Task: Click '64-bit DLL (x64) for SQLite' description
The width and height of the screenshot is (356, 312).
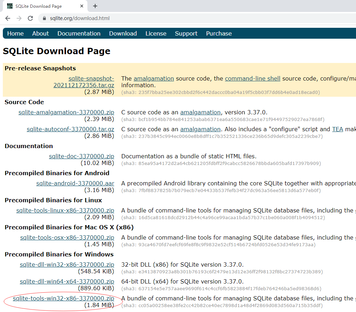Action: 182,281
